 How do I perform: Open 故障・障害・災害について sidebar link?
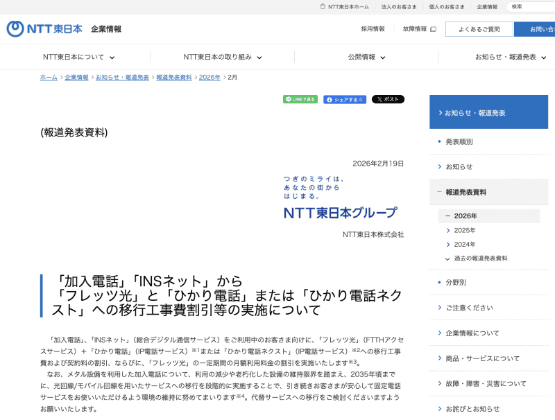(486, 383)
